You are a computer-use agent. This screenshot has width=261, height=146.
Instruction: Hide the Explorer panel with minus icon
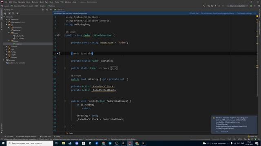point(51,10)
